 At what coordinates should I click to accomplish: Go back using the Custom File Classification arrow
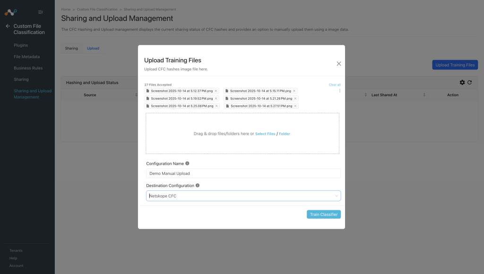(8, 26)
